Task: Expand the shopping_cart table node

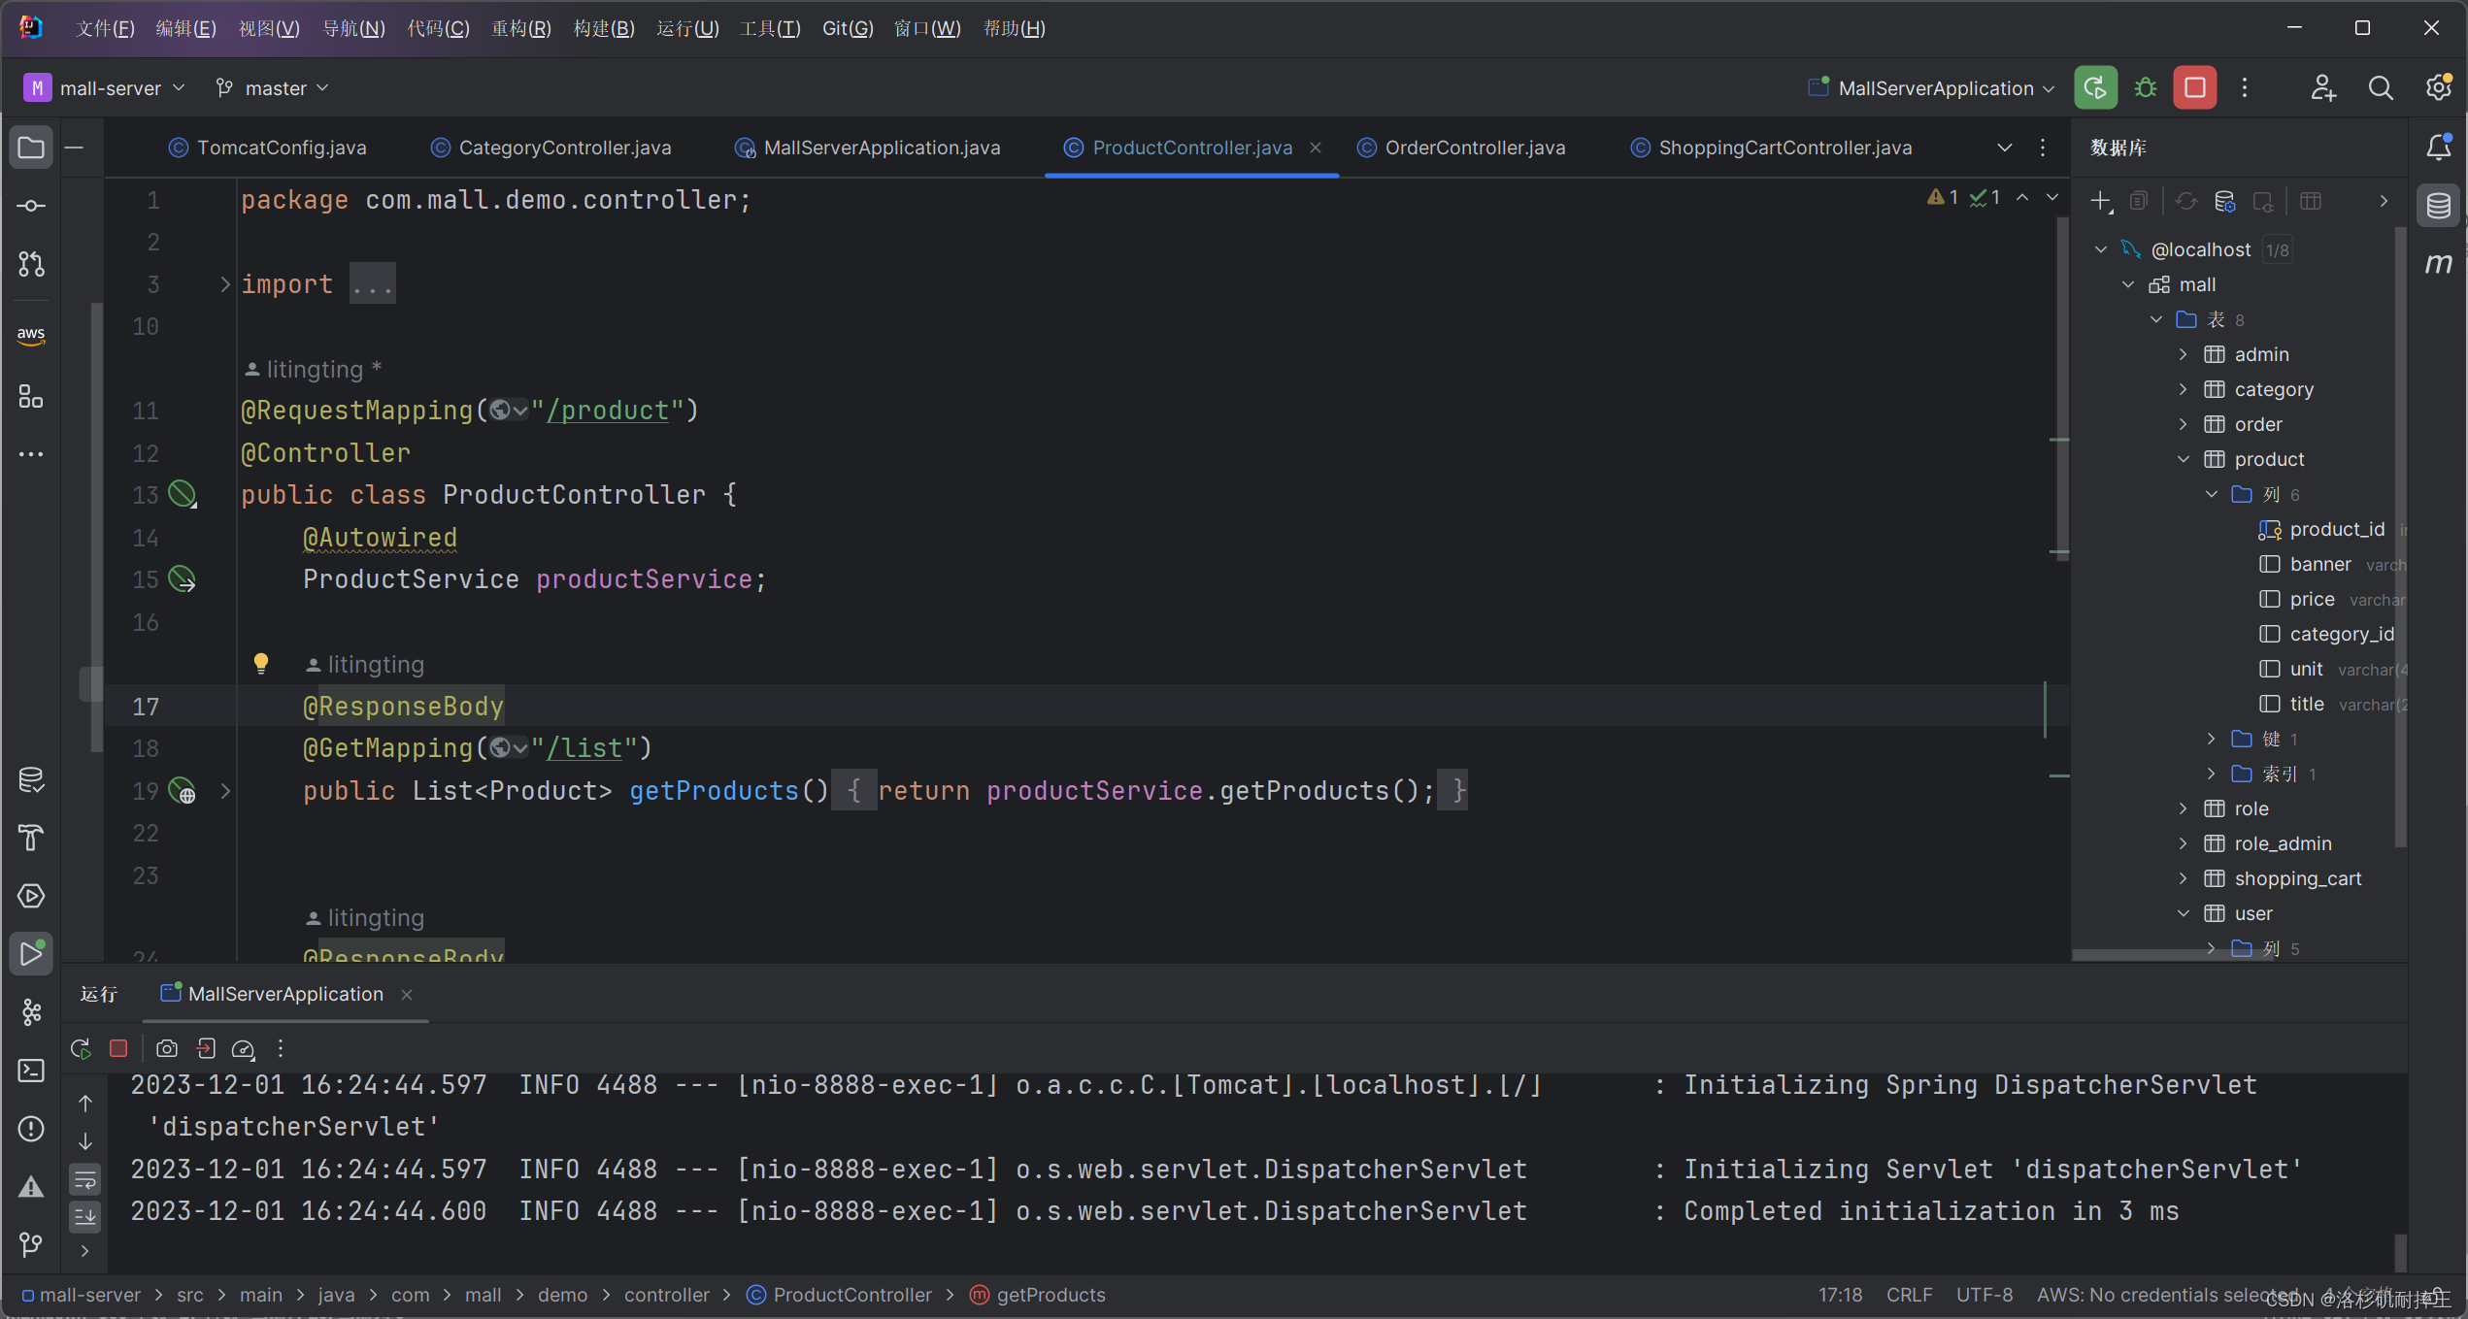Action: click(x=2184, y=878)
